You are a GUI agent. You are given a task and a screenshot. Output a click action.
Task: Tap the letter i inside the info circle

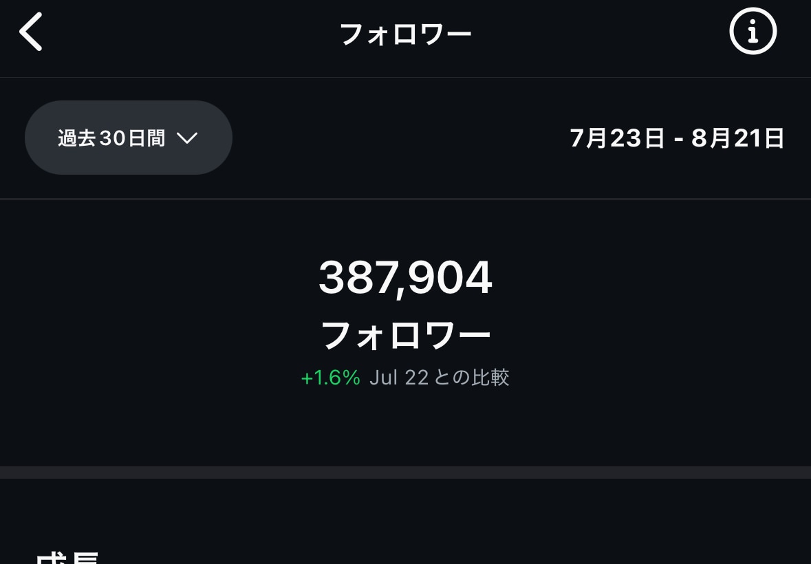[x=753, y=32]
